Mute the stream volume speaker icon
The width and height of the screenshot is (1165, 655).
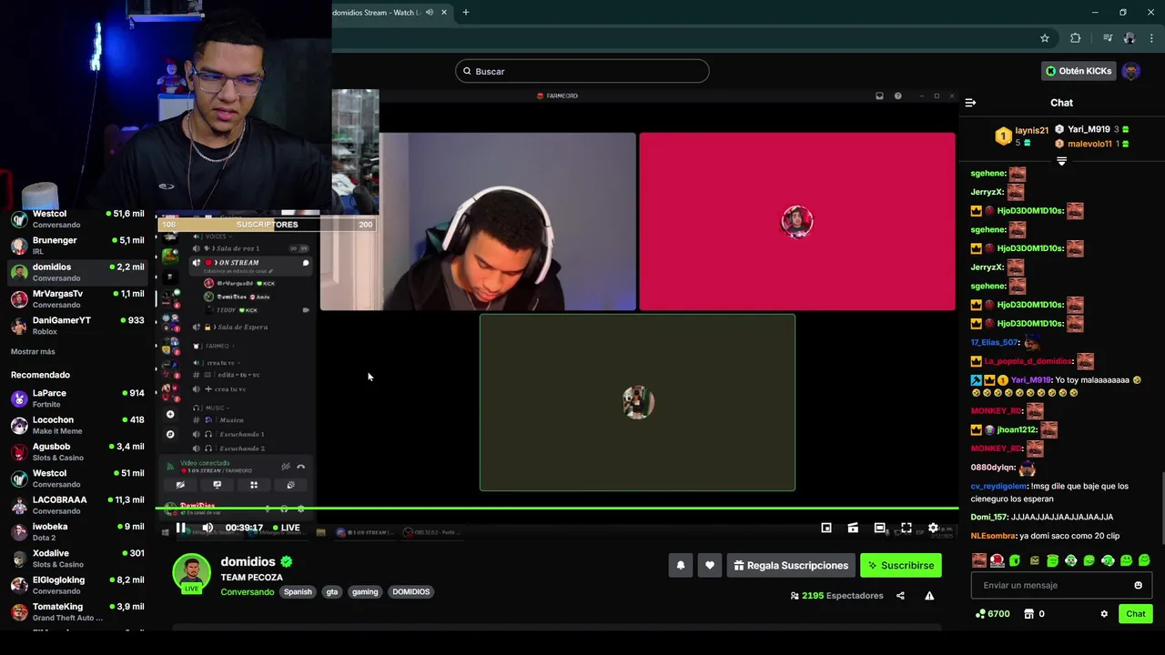[208, 528]
